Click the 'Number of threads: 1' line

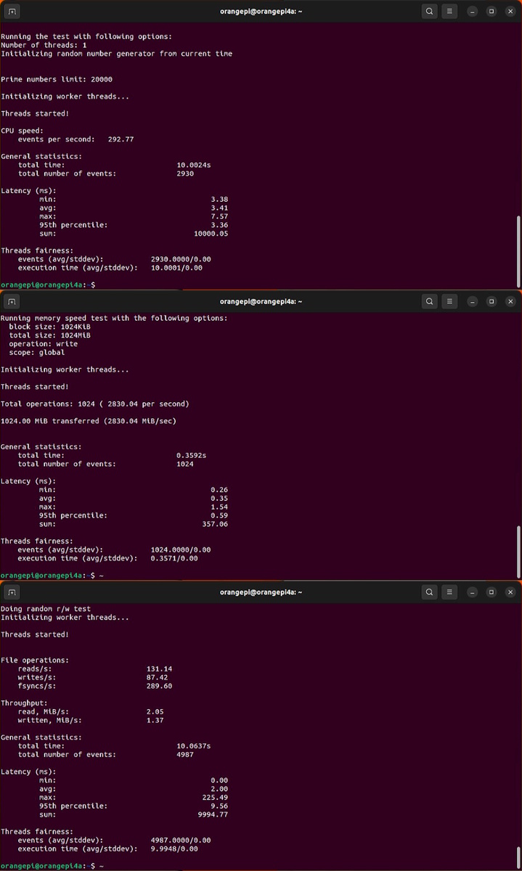pos(44,45)
